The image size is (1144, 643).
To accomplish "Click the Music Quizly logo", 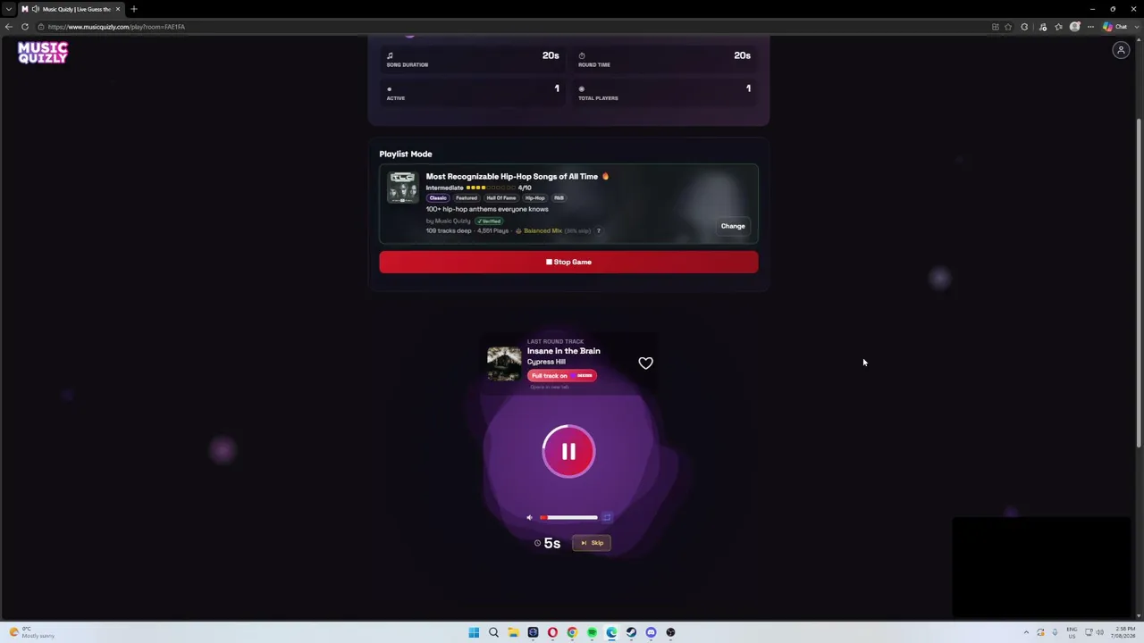I will 43,54.
